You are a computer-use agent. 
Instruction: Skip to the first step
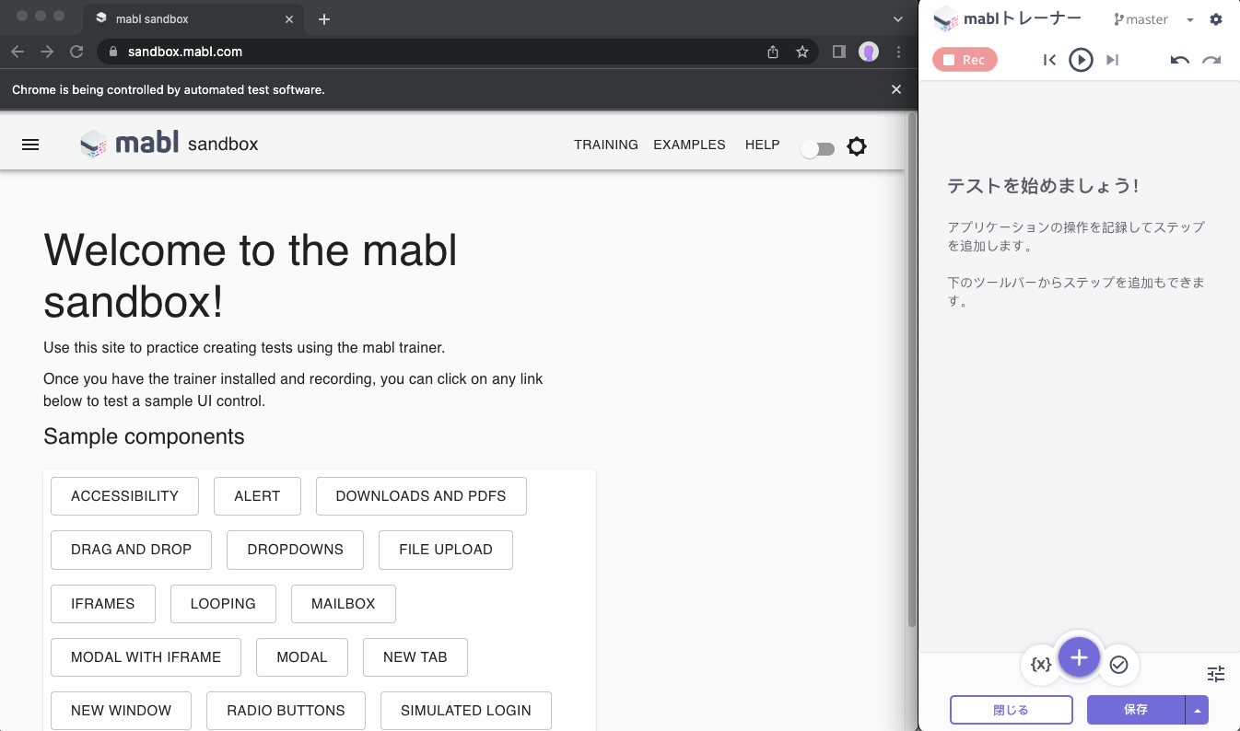1049,60
